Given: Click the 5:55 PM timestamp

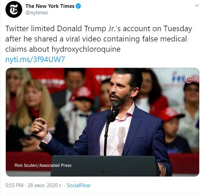Looking at the screenshot, I should [14, 185].
